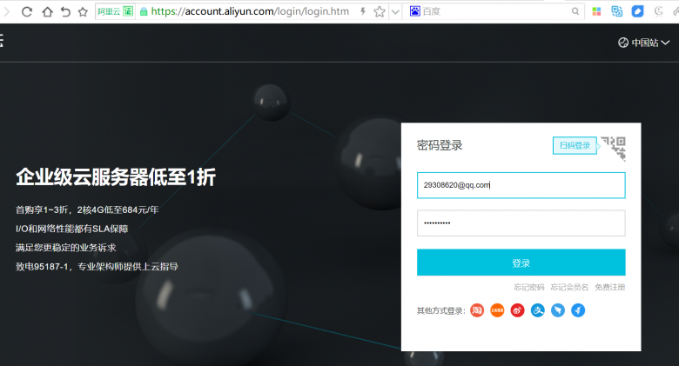Click the night mode moon icon

[658, 11]
